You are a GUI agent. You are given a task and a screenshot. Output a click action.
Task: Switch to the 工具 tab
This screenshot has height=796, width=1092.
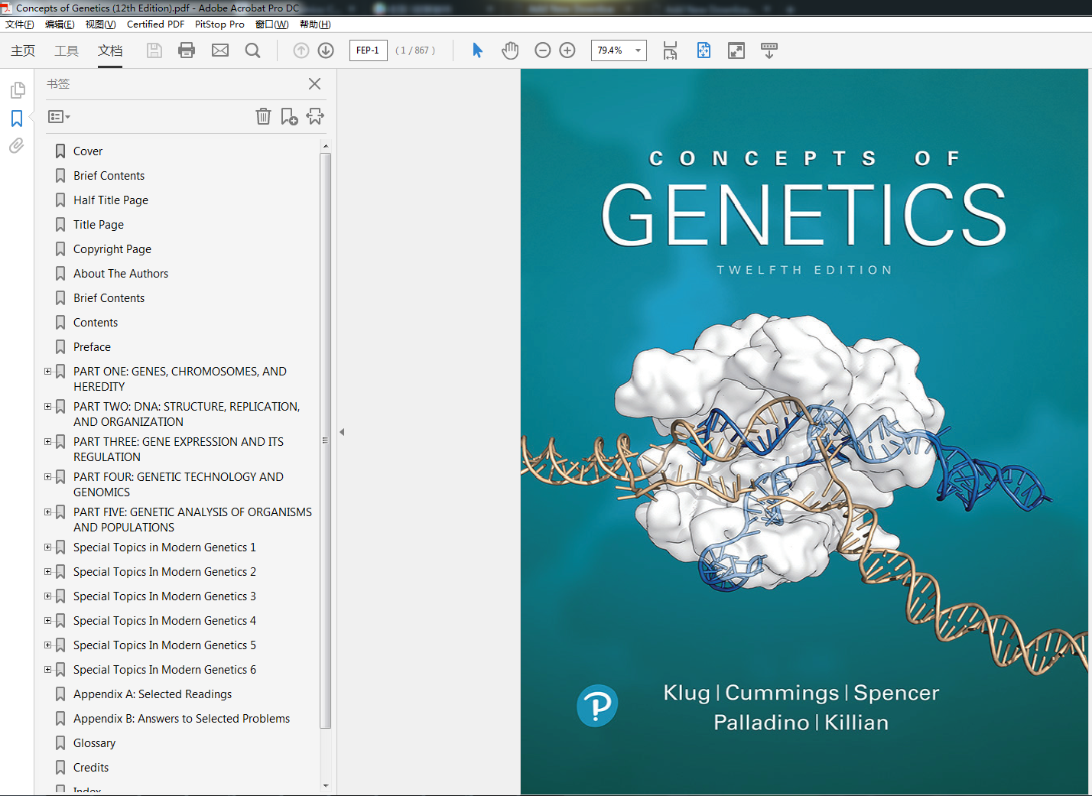coord(67,50)
